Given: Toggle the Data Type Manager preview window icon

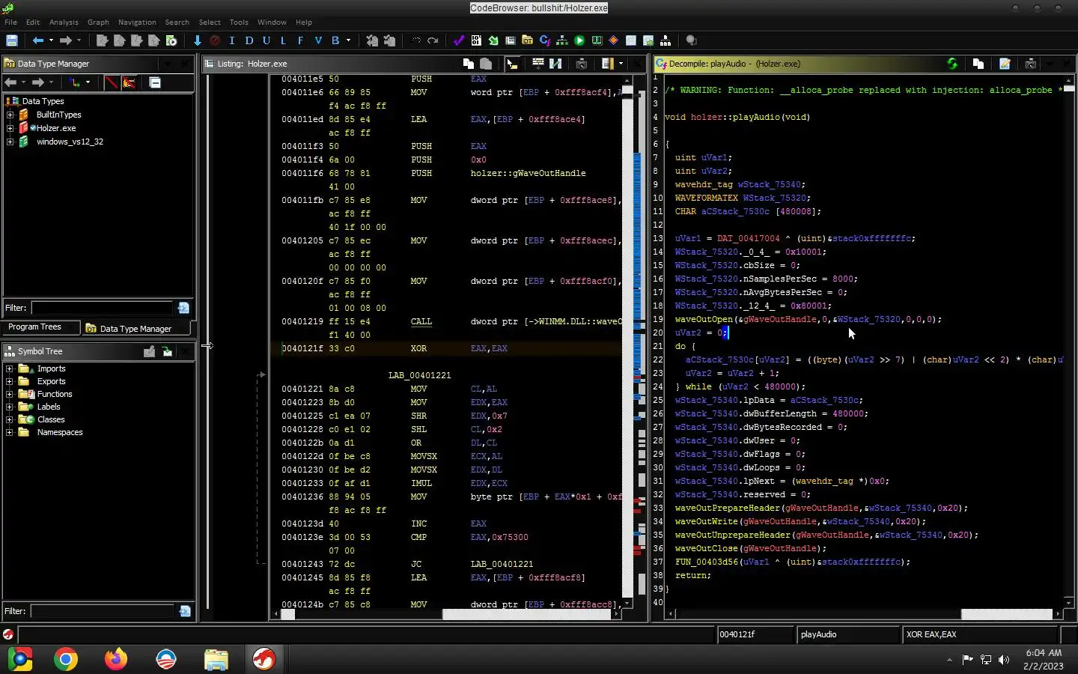Looking at the screenshot, I should (155, 82).
